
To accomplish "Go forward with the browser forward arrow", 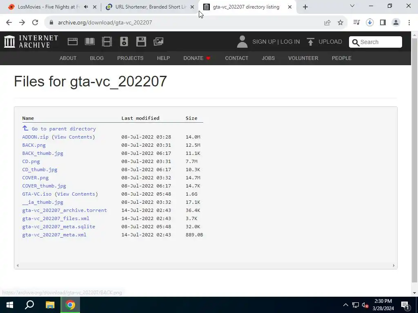I will pyautogui.click(x=22, y=23).
